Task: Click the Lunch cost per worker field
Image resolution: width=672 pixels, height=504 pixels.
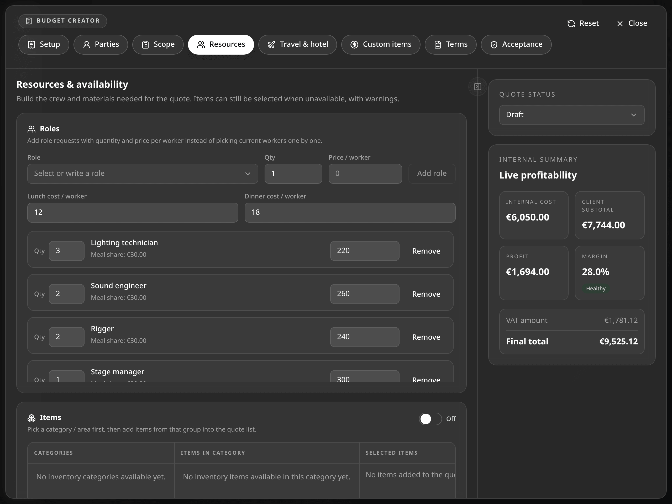Action: tap(133, 213)
